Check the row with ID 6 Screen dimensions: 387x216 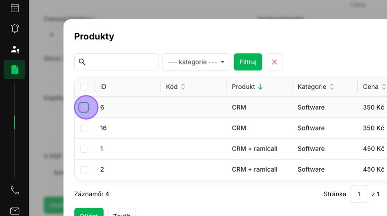pos(84,108)
